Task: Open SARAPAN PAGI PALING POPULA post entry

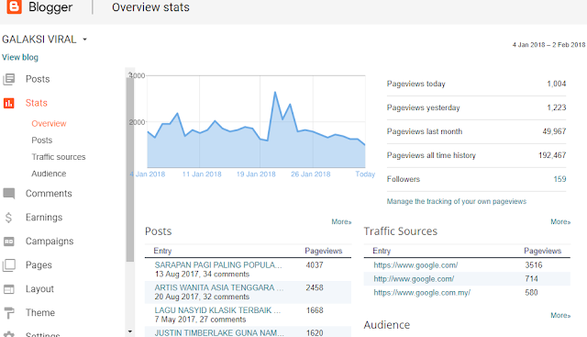Action: [218, 265]
